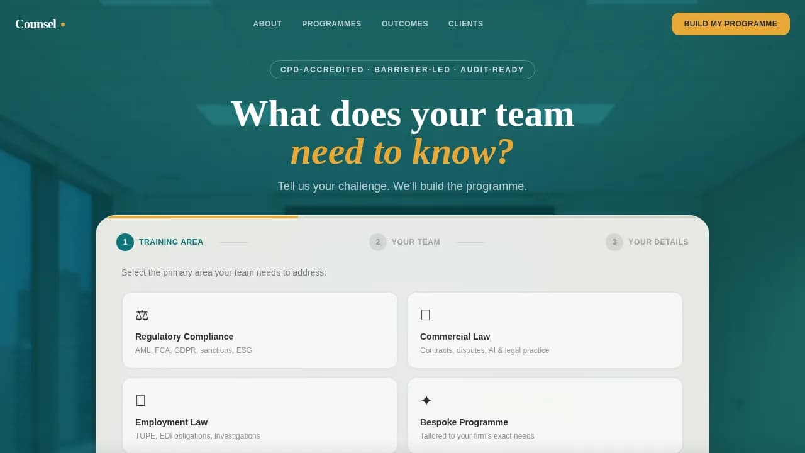
Task: Switch to the PROGRAMMES section
Action: [x=331, y=23]
